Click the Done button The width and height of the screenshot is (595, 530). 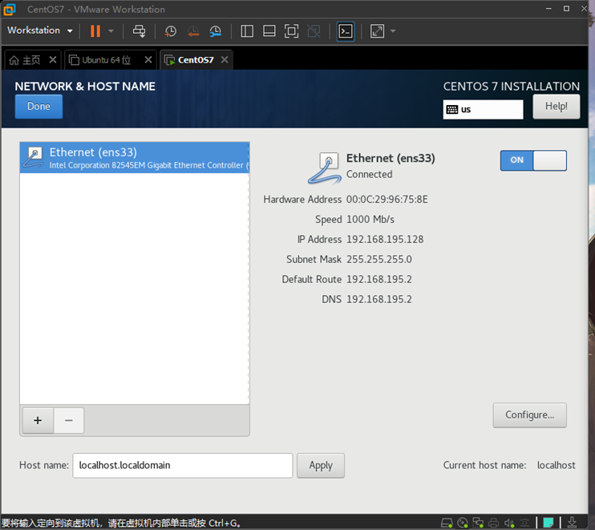[x=38, y=107]
